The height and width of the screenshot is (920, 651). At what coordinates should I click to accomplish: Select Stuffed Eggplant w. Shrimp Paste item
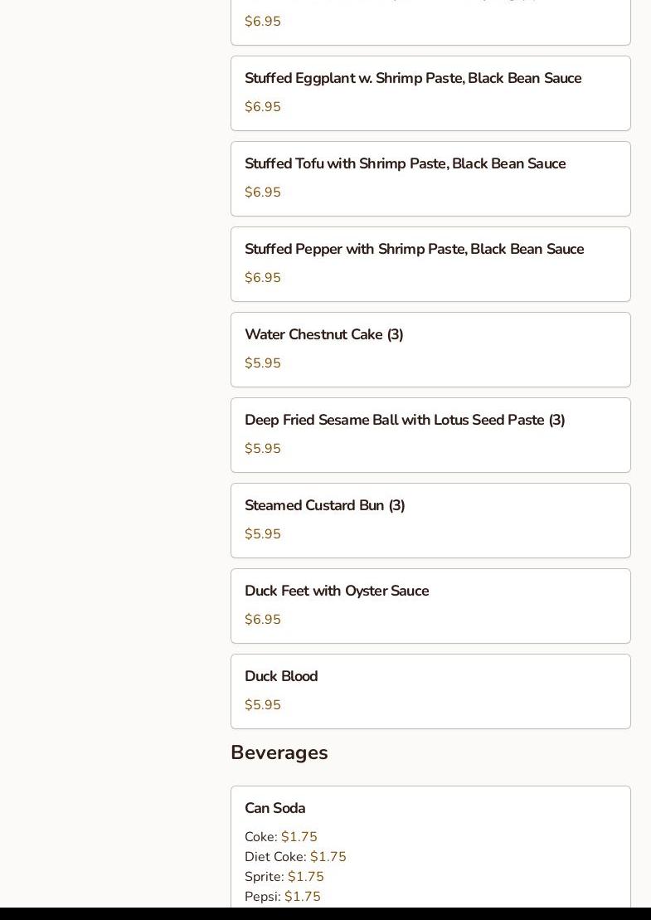click(430, 93)
